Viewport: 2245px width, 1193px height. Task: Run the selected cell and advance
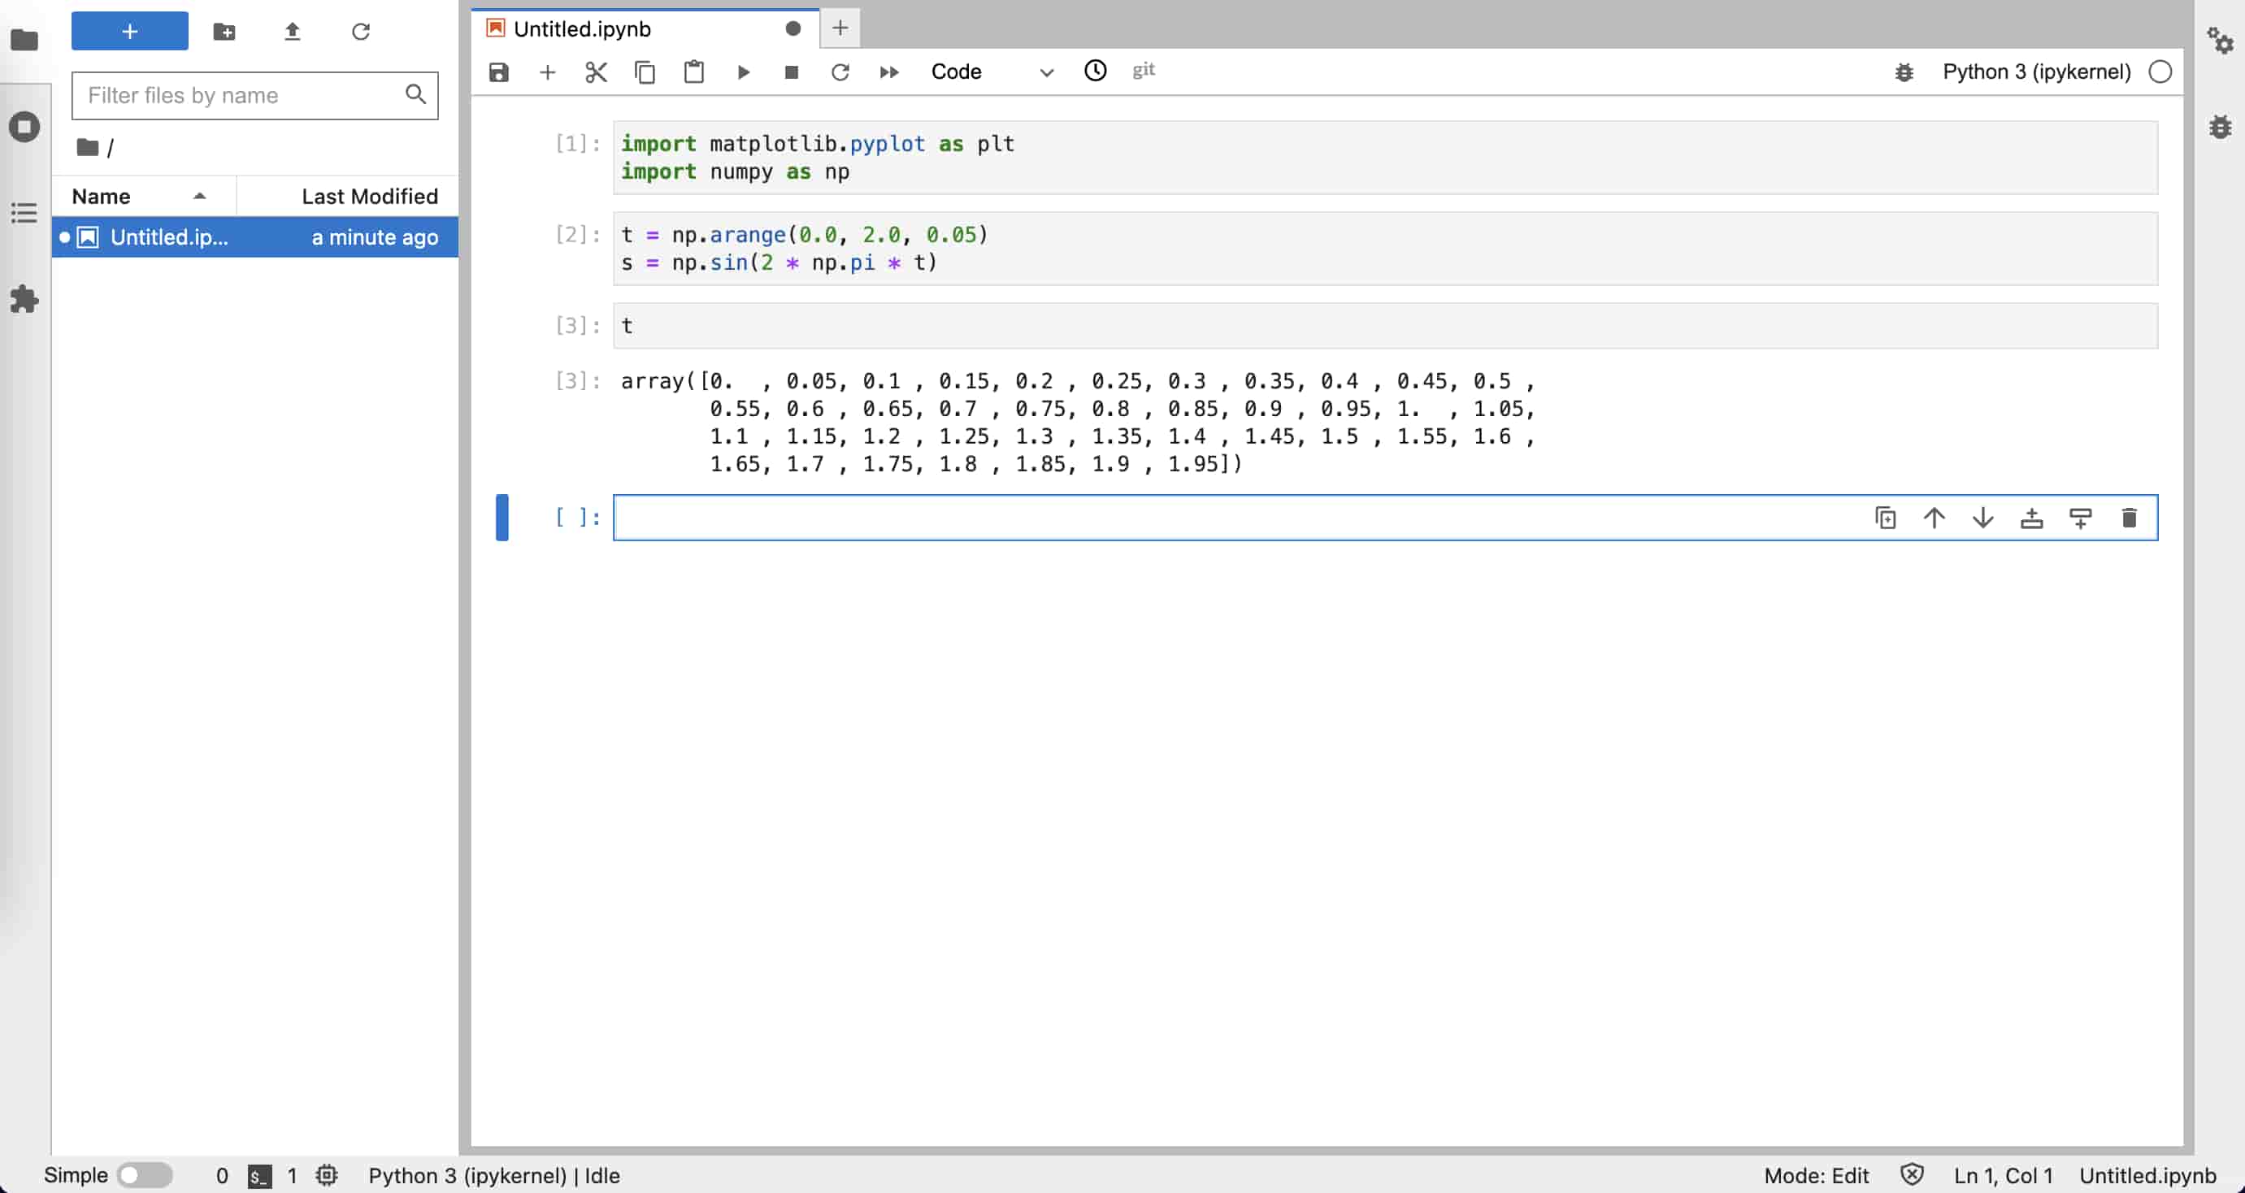(x=744, y=72)
